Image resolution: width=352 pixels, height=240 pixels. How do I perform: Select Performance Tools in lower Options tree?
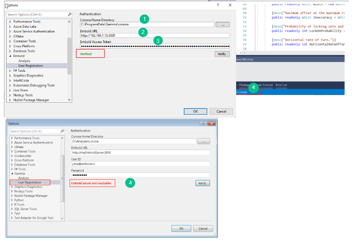27,138
